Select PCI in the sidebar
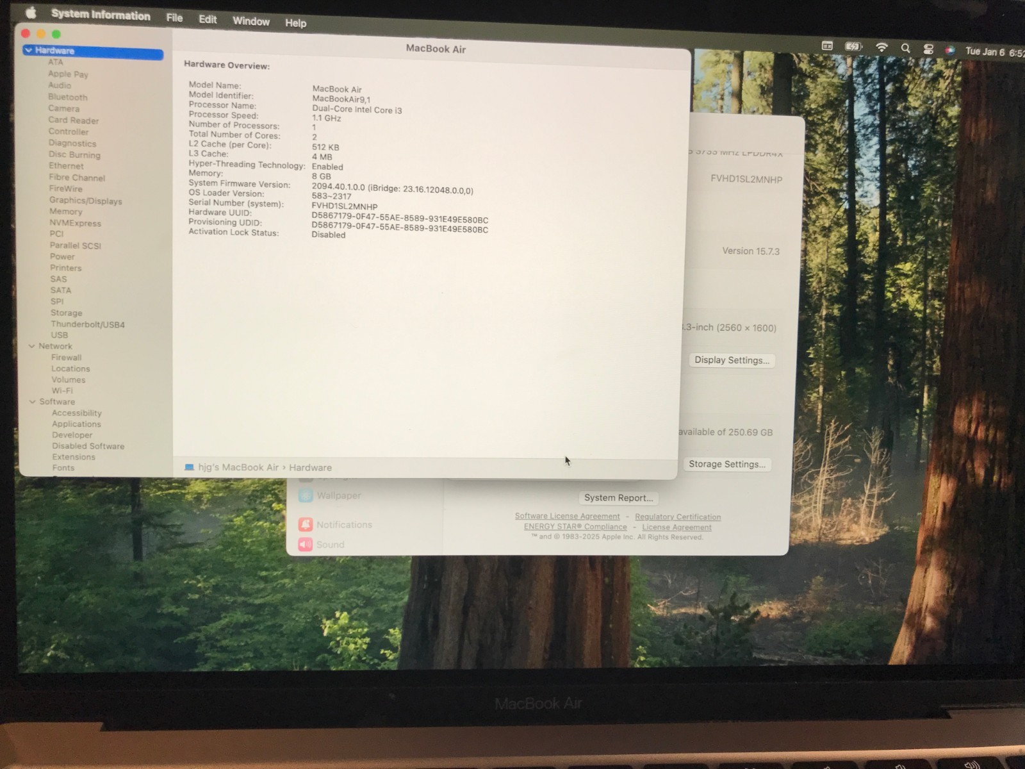The height and width of the screenshot is (769, 1025). 56,234
